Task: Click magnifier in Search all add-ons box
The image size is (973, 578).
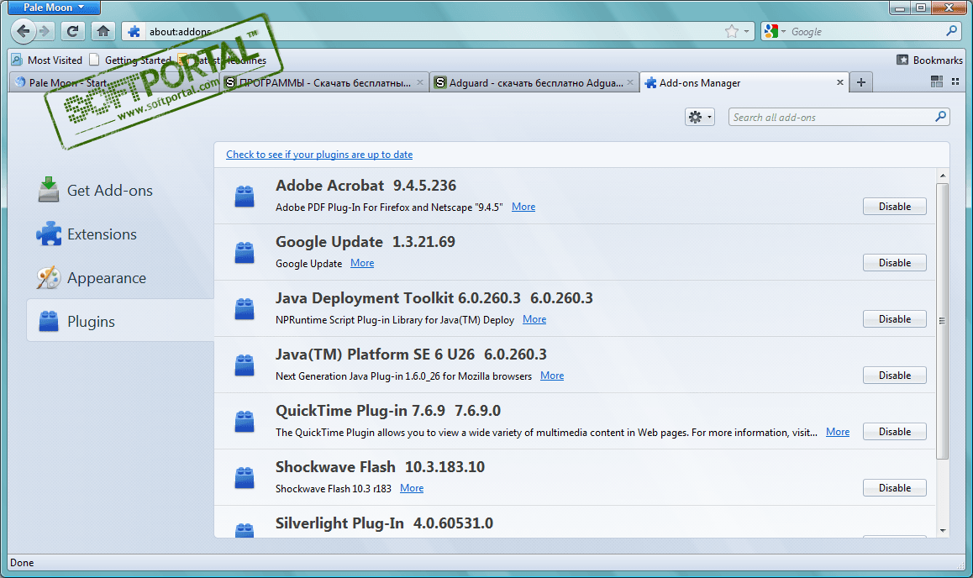Action: [941, 117]
